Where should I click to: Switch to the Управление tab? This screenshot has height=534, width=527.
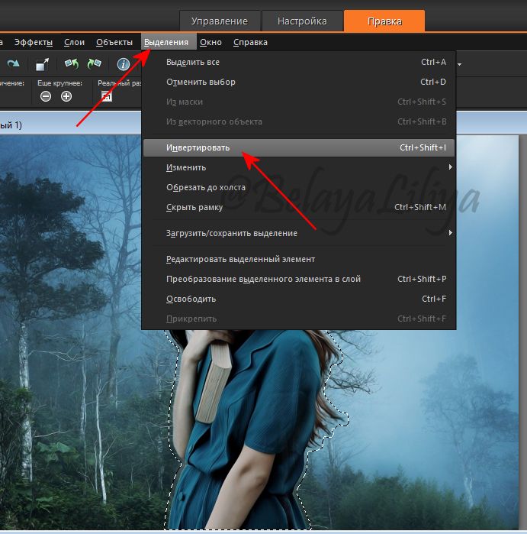coord(220,21)
